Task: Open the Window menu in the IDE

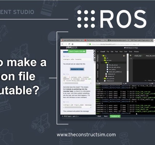Action: (x=136, y=52)
